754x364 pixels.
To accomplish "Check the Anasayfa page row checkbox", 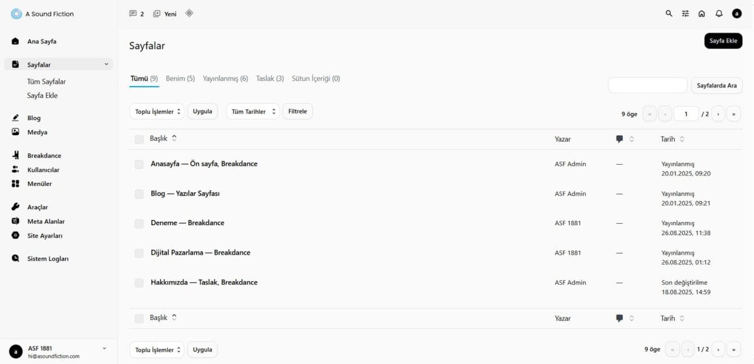I will click(139, 164).
